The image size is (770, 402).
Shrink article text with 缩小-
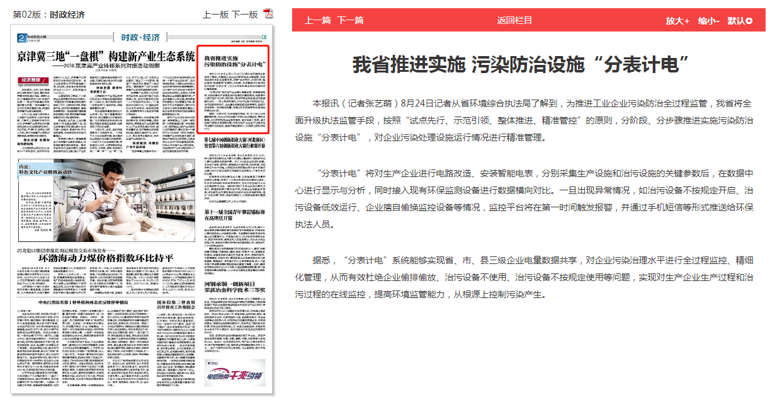point(708,21)
